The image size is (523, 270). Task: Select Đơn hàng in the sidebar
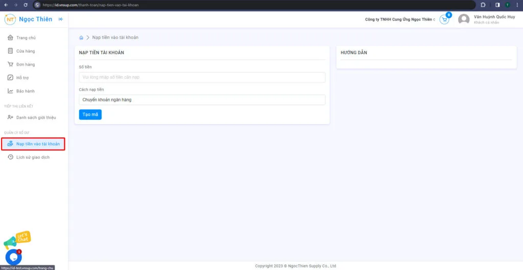26,64
